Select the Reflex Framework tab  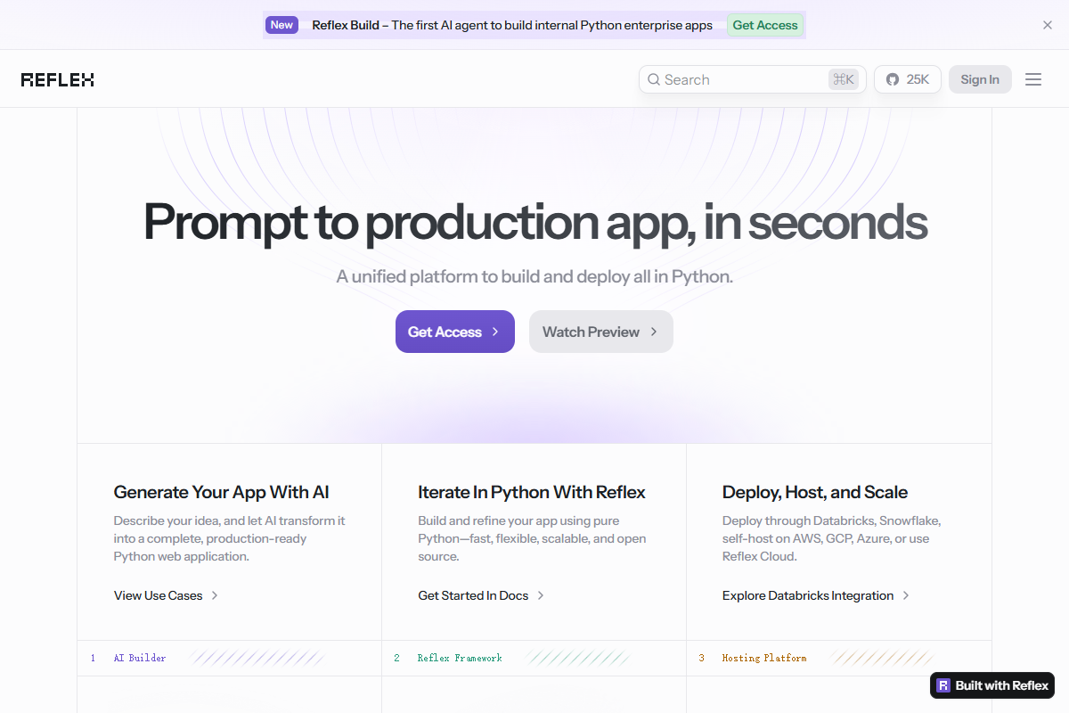coord(460,658)
